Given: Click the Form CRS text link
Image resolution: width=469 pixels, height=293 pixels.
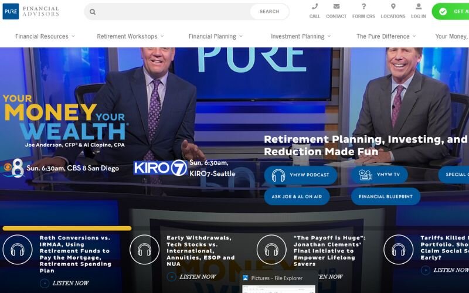Looking at the screenshot, I should 363,16.
